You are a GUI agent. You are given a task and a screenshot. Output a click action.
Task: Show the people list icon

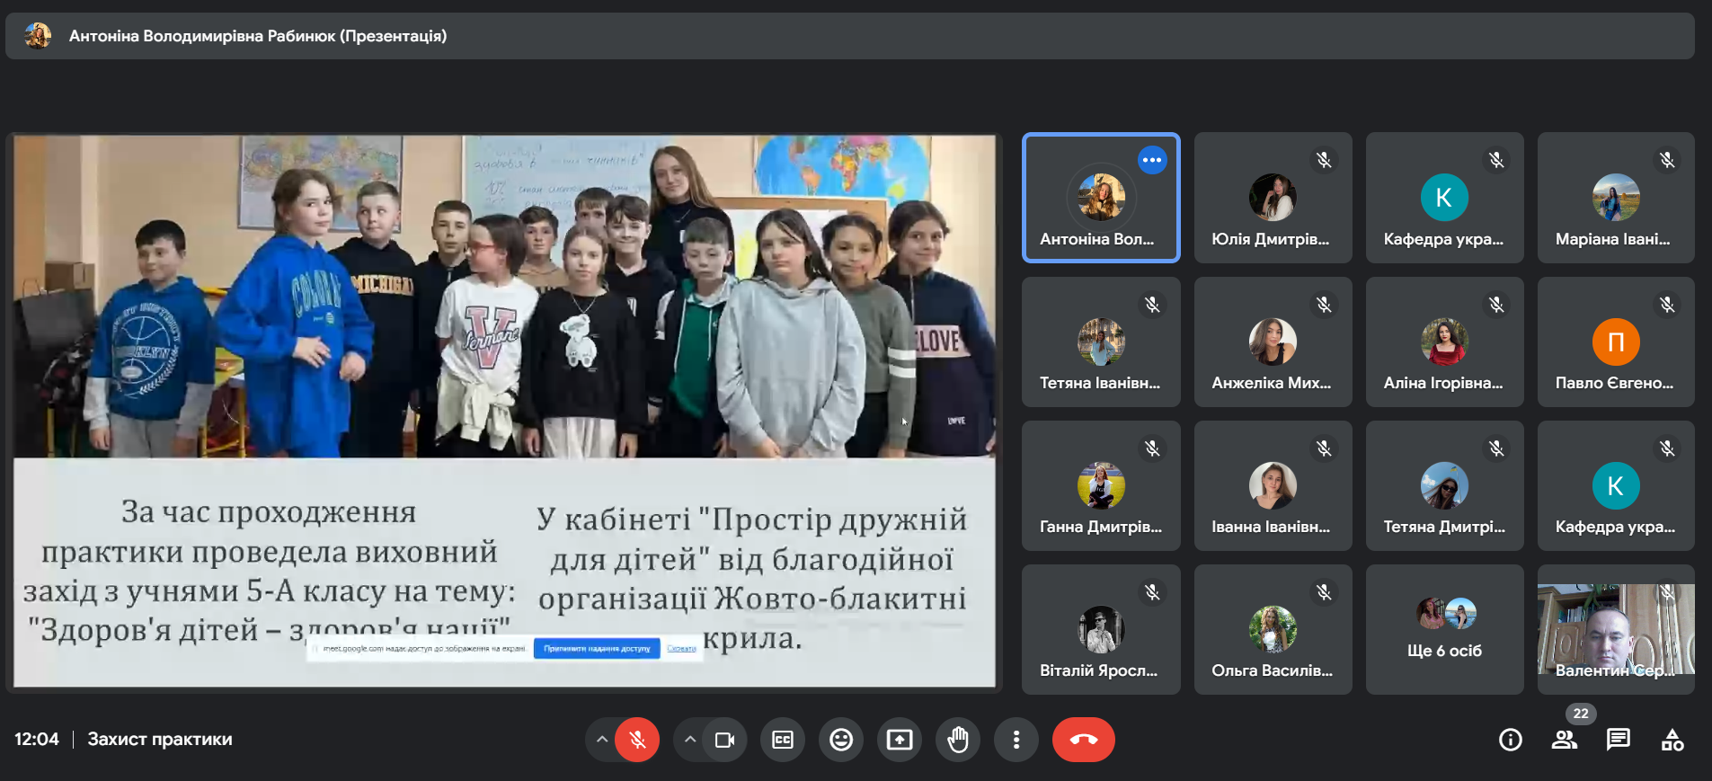coord(1565,740)
